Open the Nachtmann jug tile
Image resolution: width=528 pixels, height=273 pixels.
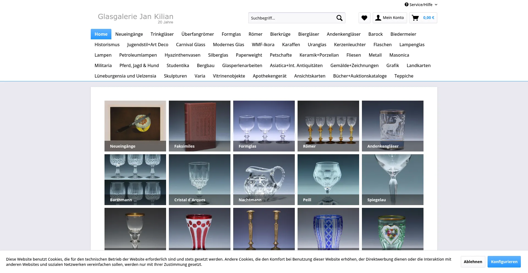(264, 180)
